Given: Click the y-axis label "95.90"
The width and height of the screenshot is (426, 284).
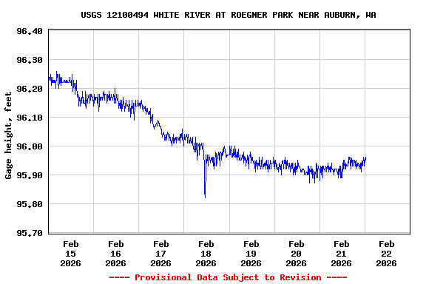Looking at the screenshot, I should pyautogui.click(x=30, y=175).
